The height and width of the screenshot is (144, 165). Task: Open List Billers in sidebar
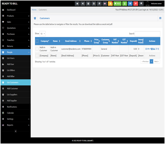pos(16,70)
